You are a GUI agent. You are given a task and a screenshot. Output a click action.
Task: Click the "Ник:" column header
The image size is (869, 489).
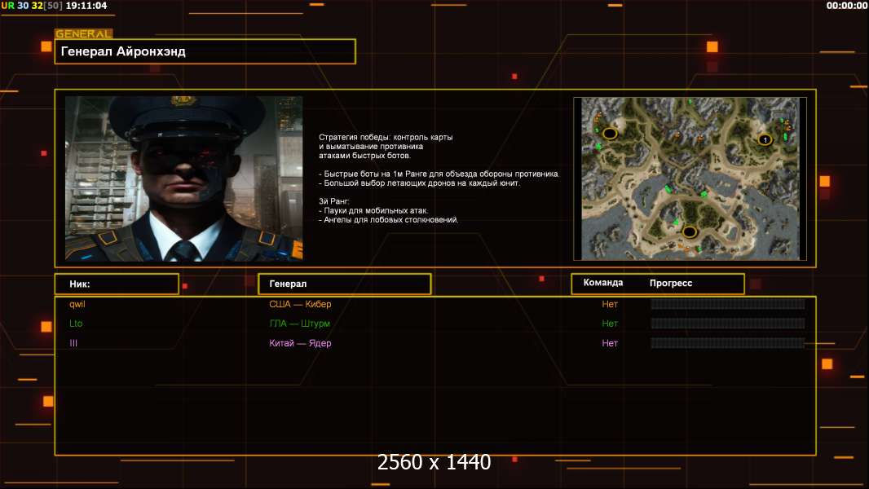pos(117,284)
